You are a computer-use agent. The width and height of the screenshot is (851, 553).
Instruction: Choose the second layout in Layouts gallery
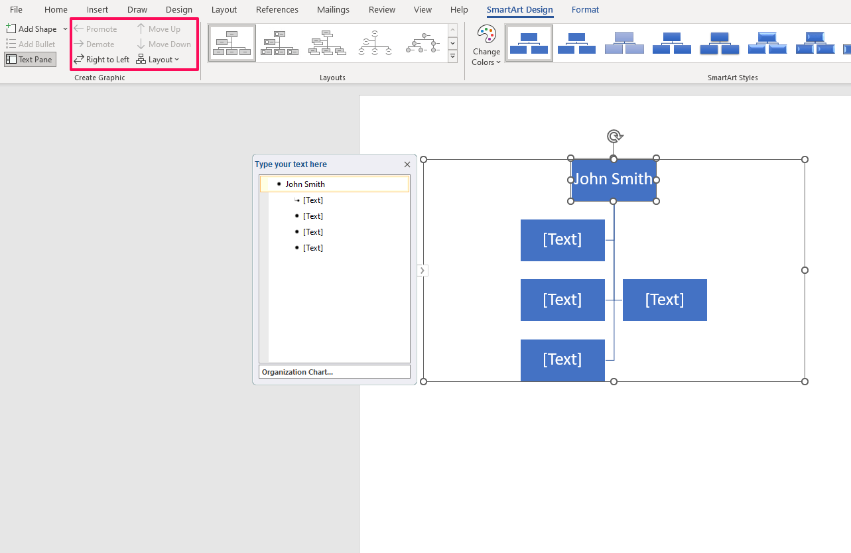pyautogui.click(x=279, y=43)
